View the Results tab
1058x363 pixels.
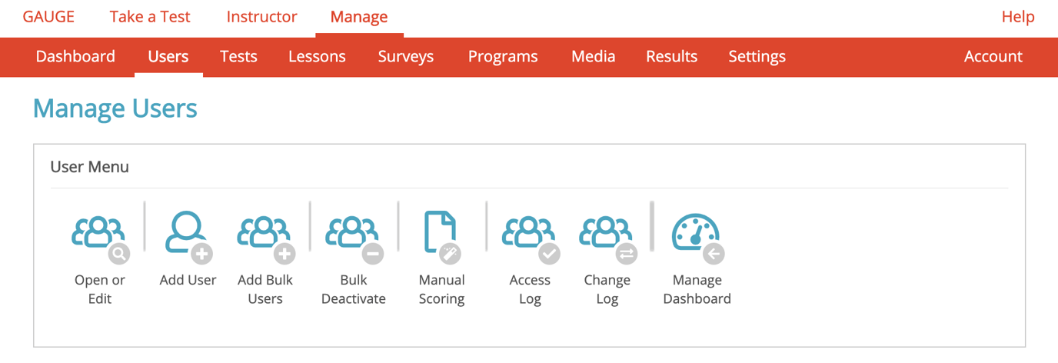(671, 56)
